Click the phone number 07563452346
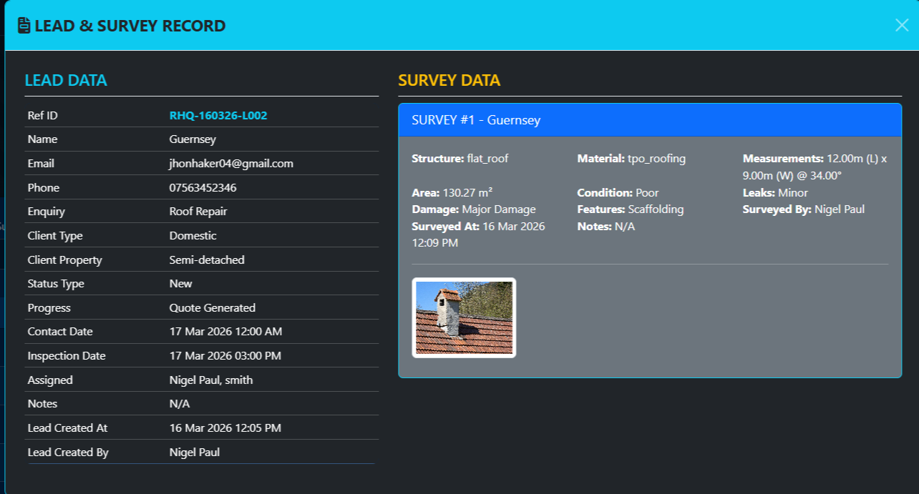Viewport: 919px width, 494px height. coord(203,188)
